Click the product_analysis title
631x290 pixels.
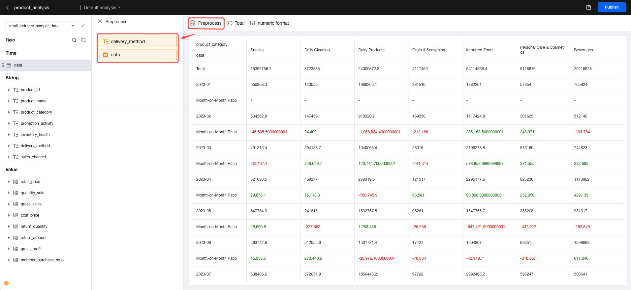point(32,8)
